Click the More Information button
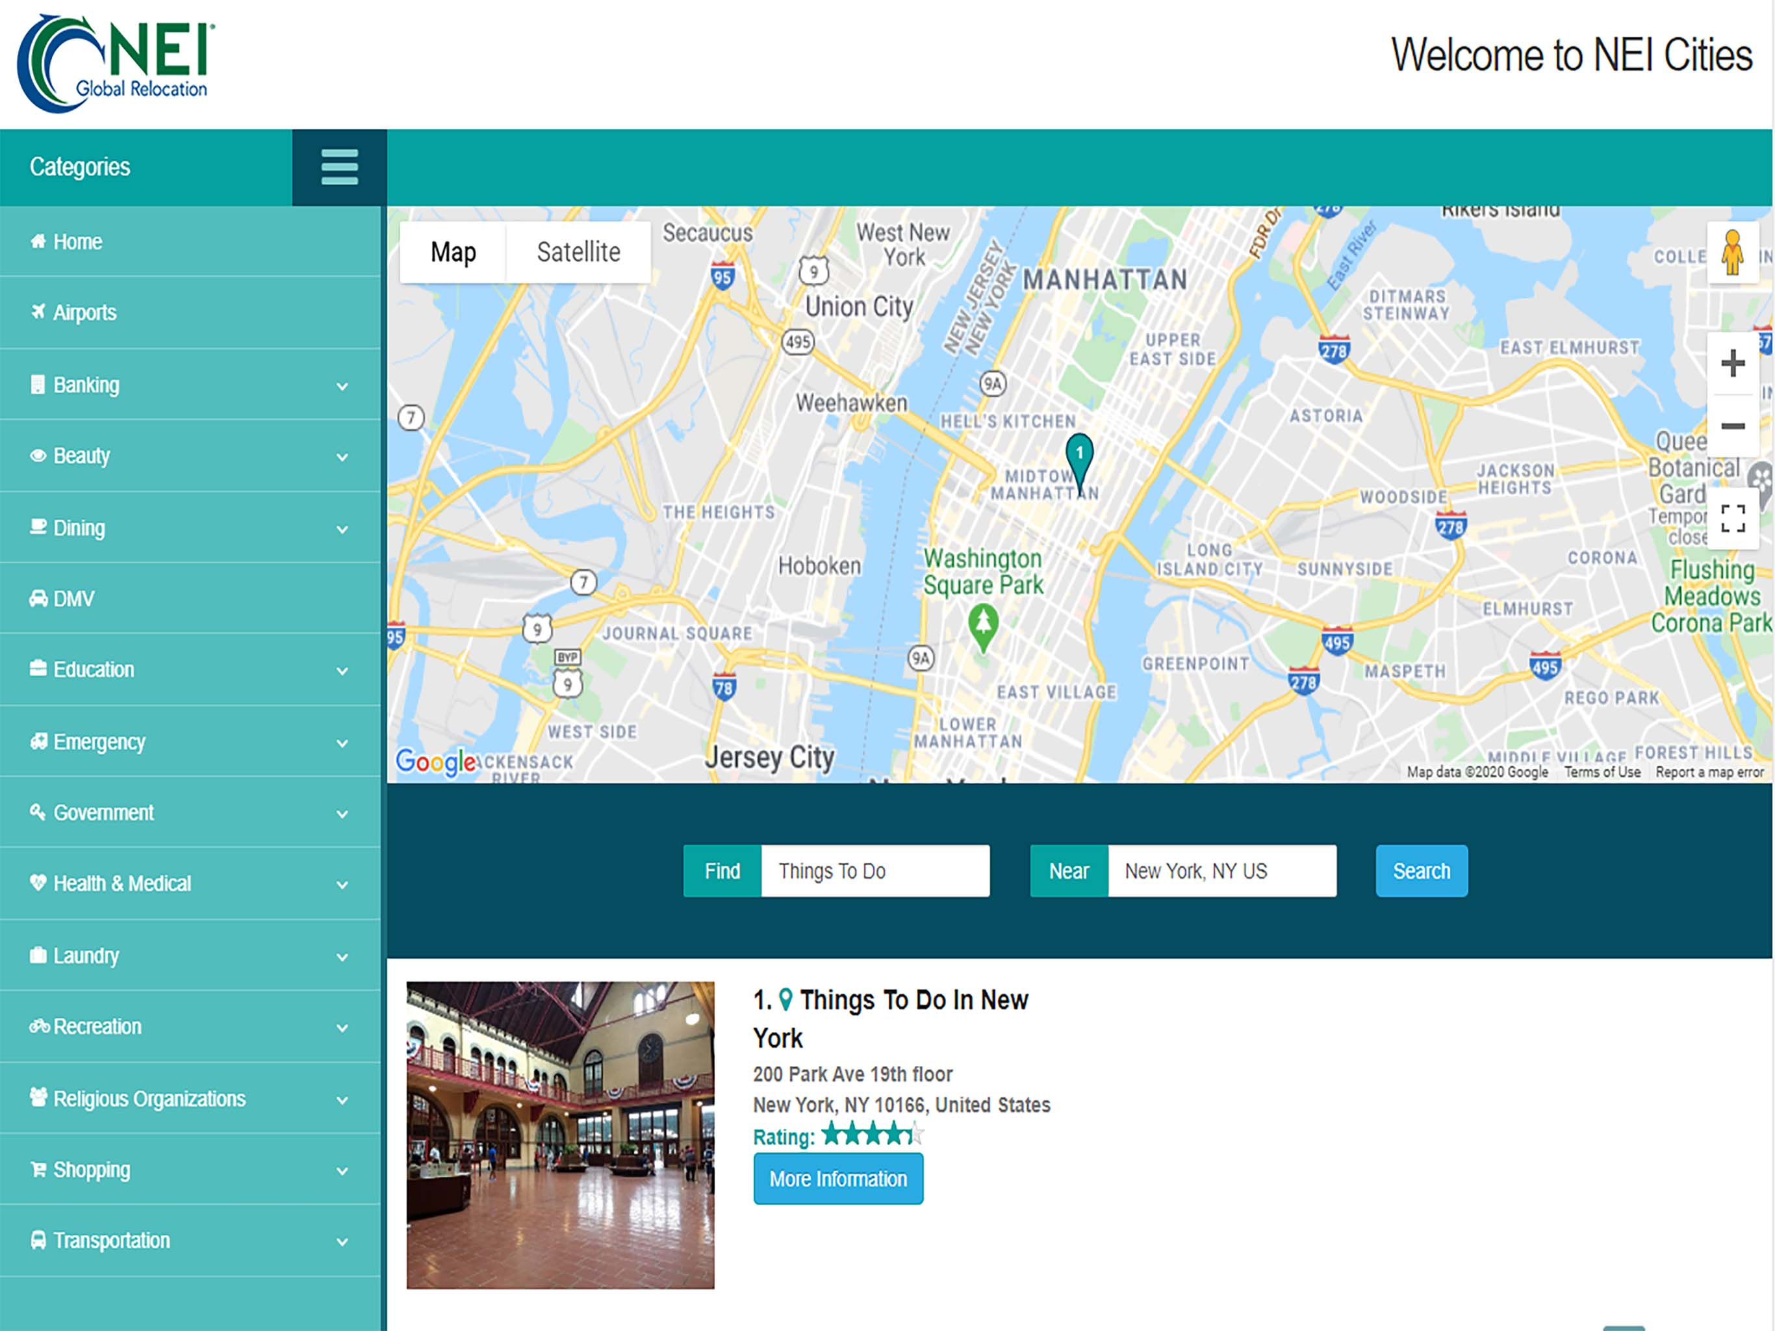The image size is (1775, 1331). pos(837,1178)
